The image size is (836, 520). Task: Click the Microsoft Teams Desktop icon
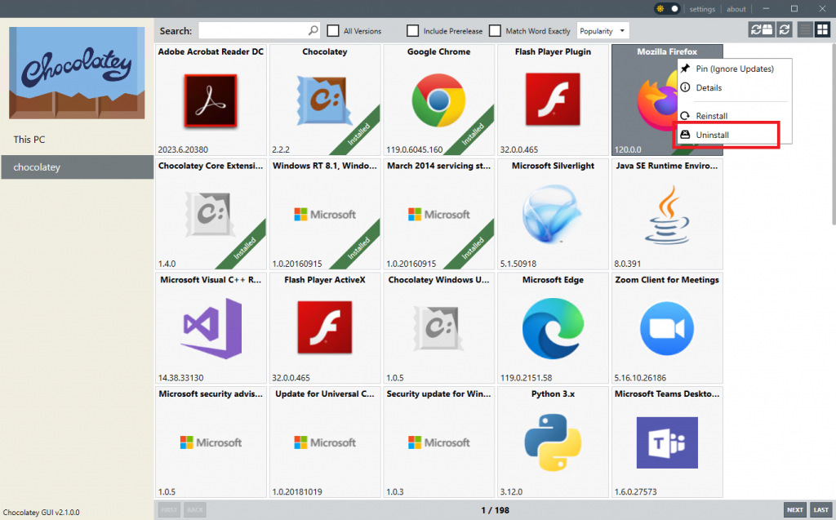[x=667, y=442]
